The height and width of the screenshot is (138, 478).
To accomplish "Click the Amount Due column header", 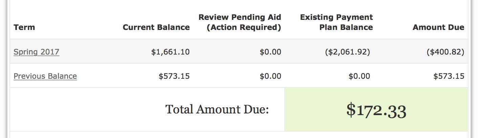I will pos(438,27).
